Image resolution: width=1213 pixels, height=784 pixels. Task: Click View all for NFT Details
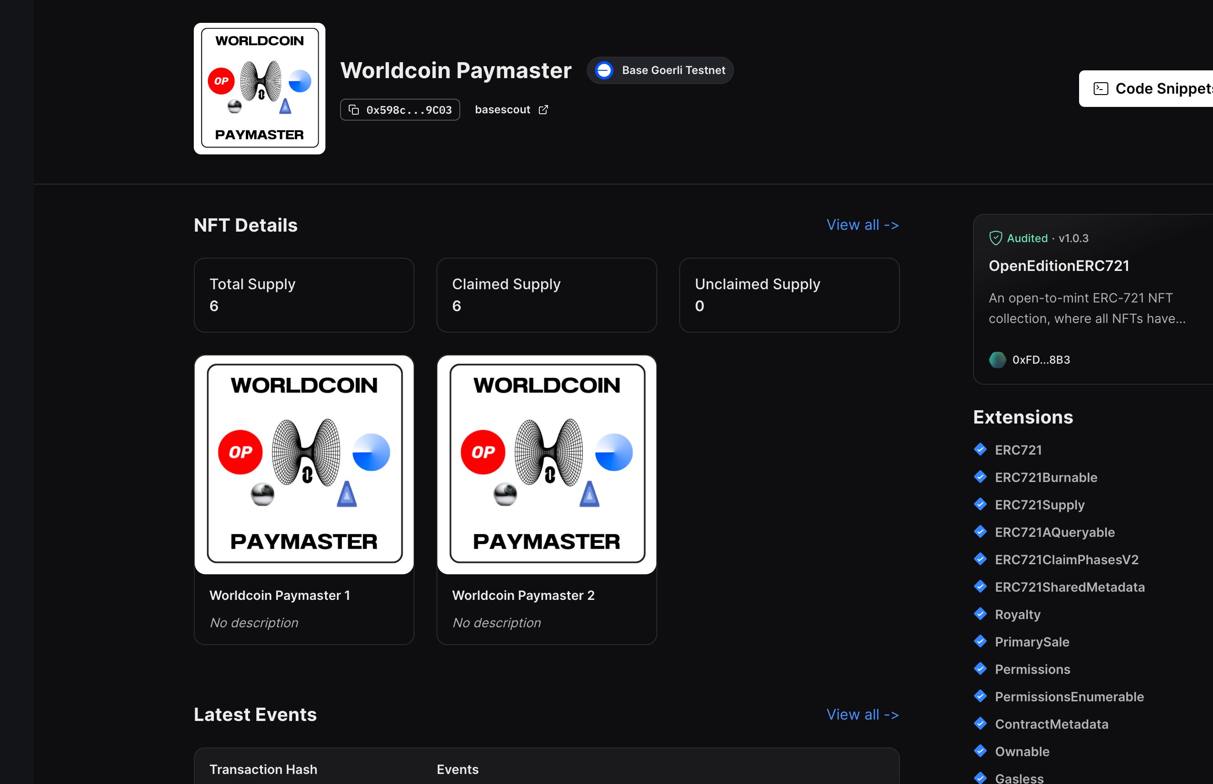click(x=862, y=224)
